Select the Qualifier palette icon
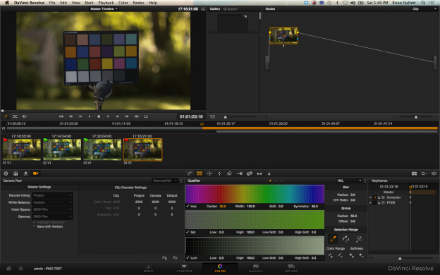 (x=200, y=173)
